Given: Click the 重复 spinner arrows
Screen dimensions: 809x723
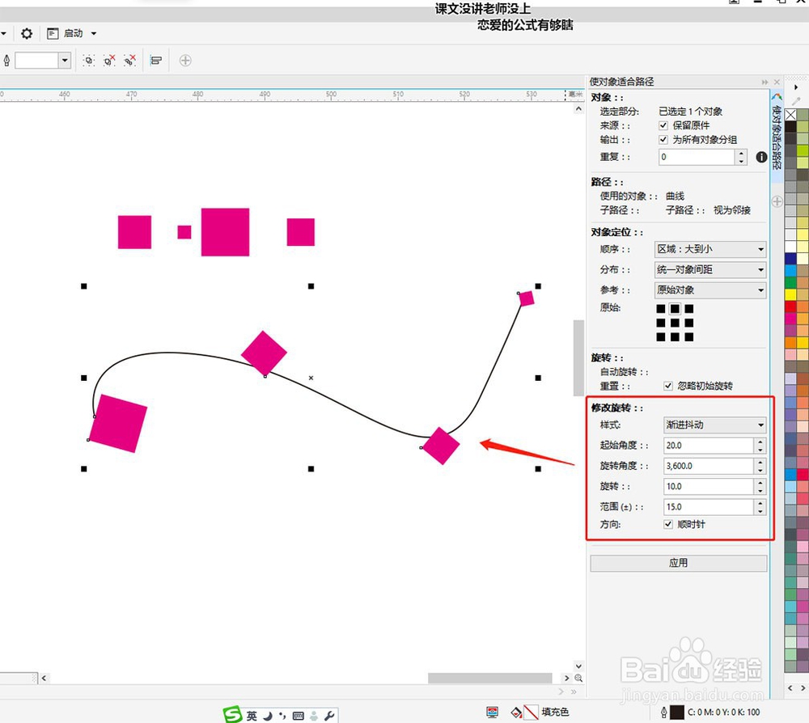Looking at the screenshot, I should click(741, 157).
